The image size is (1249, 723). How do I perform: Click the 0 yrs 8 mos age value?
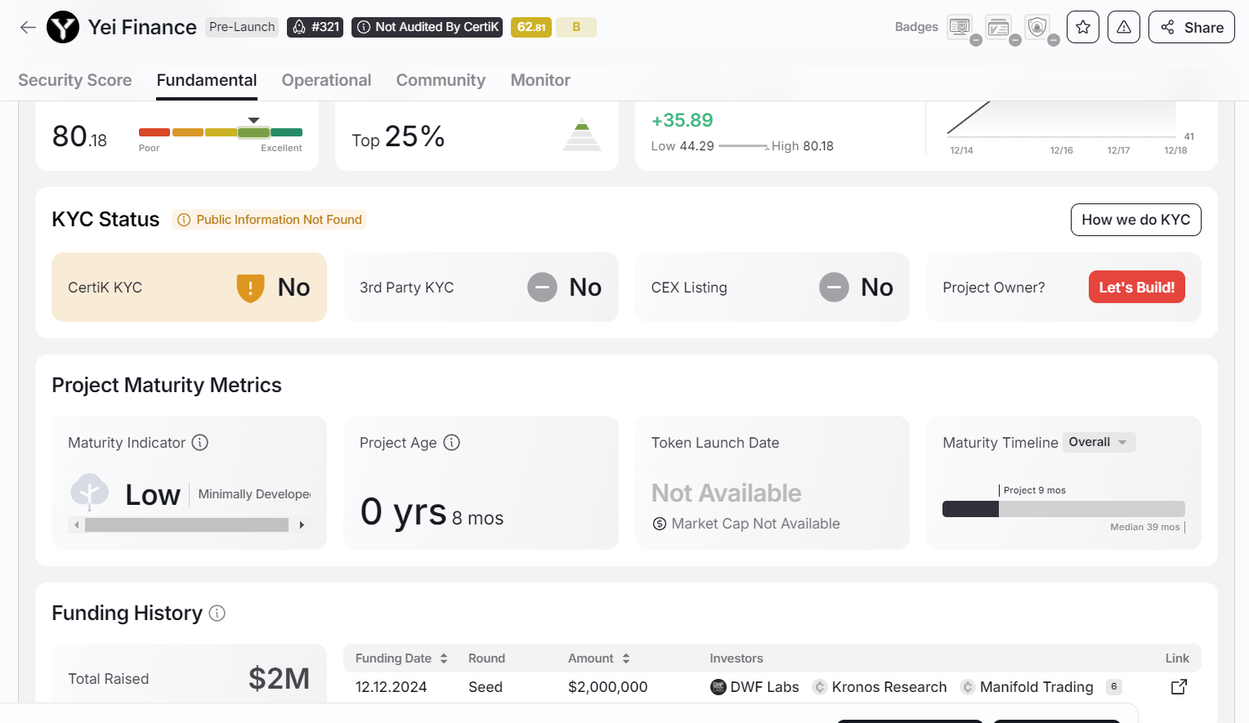pyautogui.click(x=432, y=512)
